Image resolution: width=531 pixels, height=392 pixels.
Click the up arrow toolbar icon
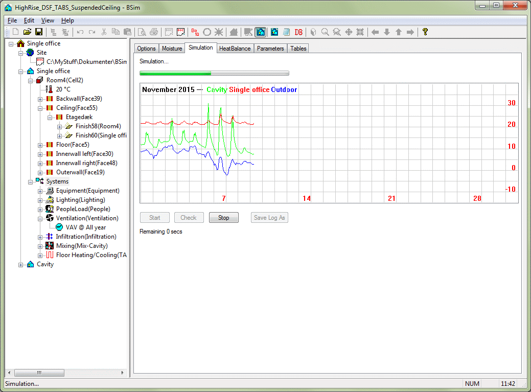click(399, 32)
